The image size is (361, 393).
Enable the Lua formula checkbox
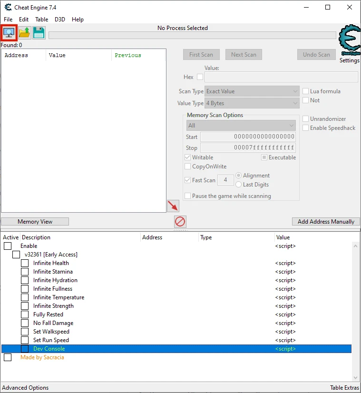pos(306,91)
